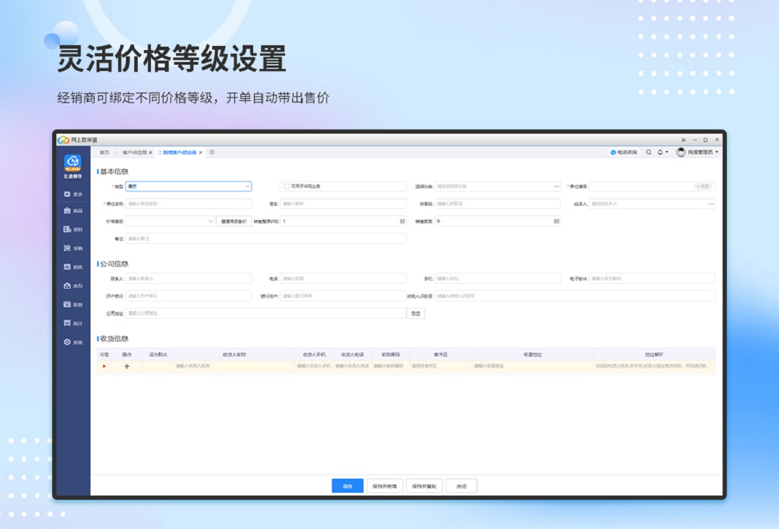This screenshot has height=529, width=779.
Task: Close the 客户/供应商 tab with its X
Action: click(x=150, y=152)
